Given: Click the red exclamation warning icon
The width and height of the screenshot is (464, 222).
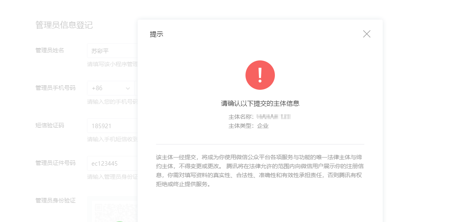Looking at the screenshot, I should pos(260,75).
